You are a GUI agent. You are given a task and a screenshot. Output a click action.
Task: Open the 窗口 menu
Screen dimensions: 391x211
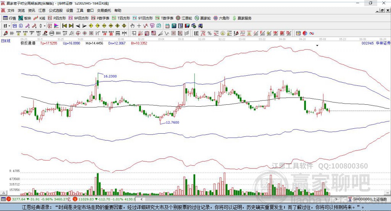[x=90, y=10]
